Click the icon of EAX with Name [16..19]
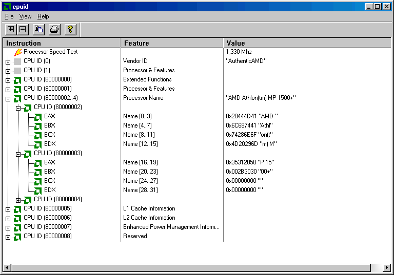This screenshot has height=275, width=394. 38,163
